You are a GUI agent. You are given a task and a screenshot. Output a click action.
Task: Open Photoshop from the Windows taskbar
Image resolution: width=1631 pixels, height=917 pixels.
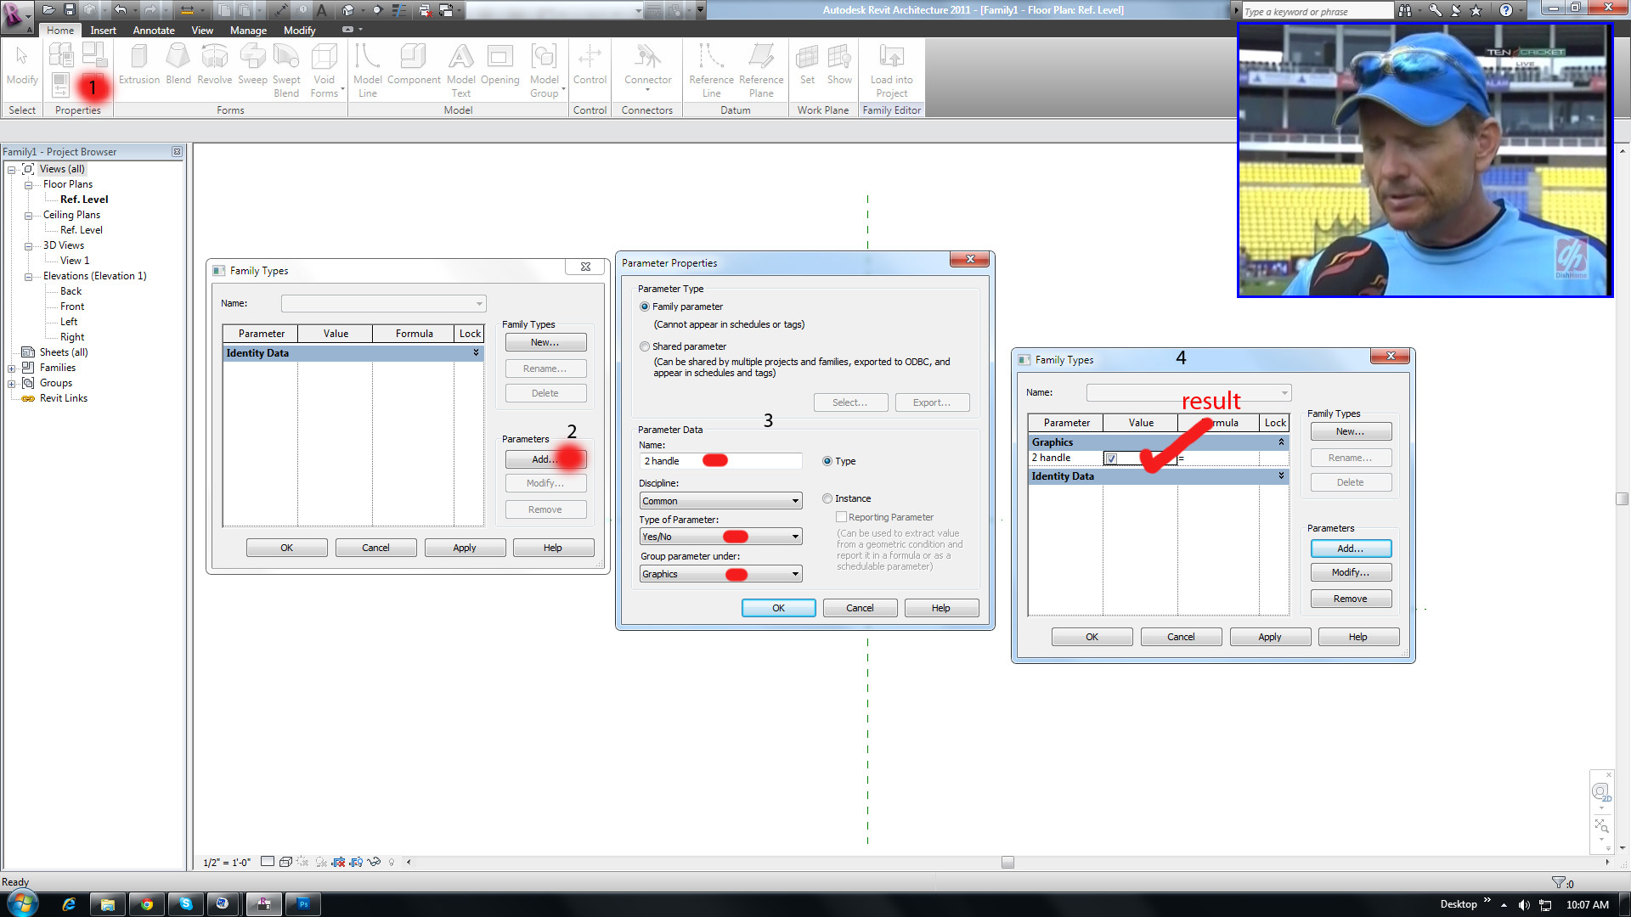[x=303, y=904]
